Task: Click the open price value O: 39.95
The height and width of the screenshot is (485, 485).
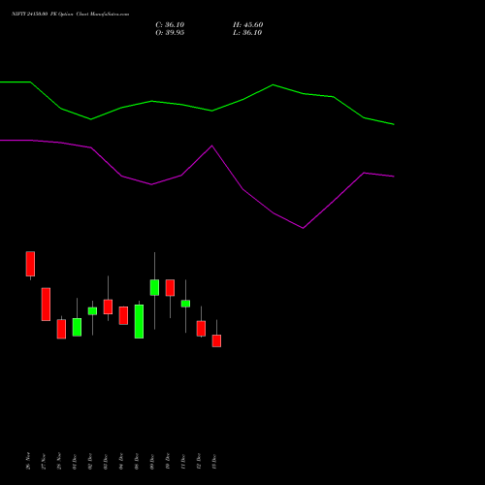Action: click(170, 33)
